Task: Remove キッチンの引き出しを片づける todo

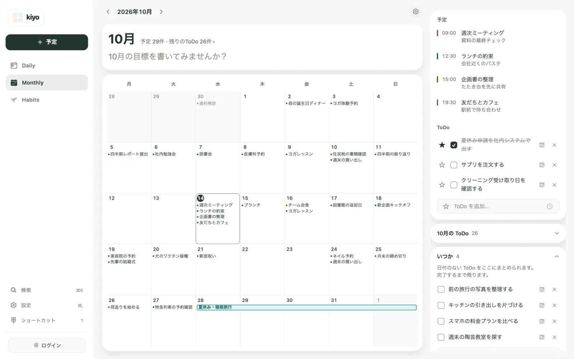Action: [x=554, y=305]
